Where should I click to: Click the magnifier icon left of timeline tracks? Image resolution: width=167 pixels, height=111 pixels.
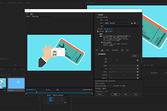click(x=39, y=99)
